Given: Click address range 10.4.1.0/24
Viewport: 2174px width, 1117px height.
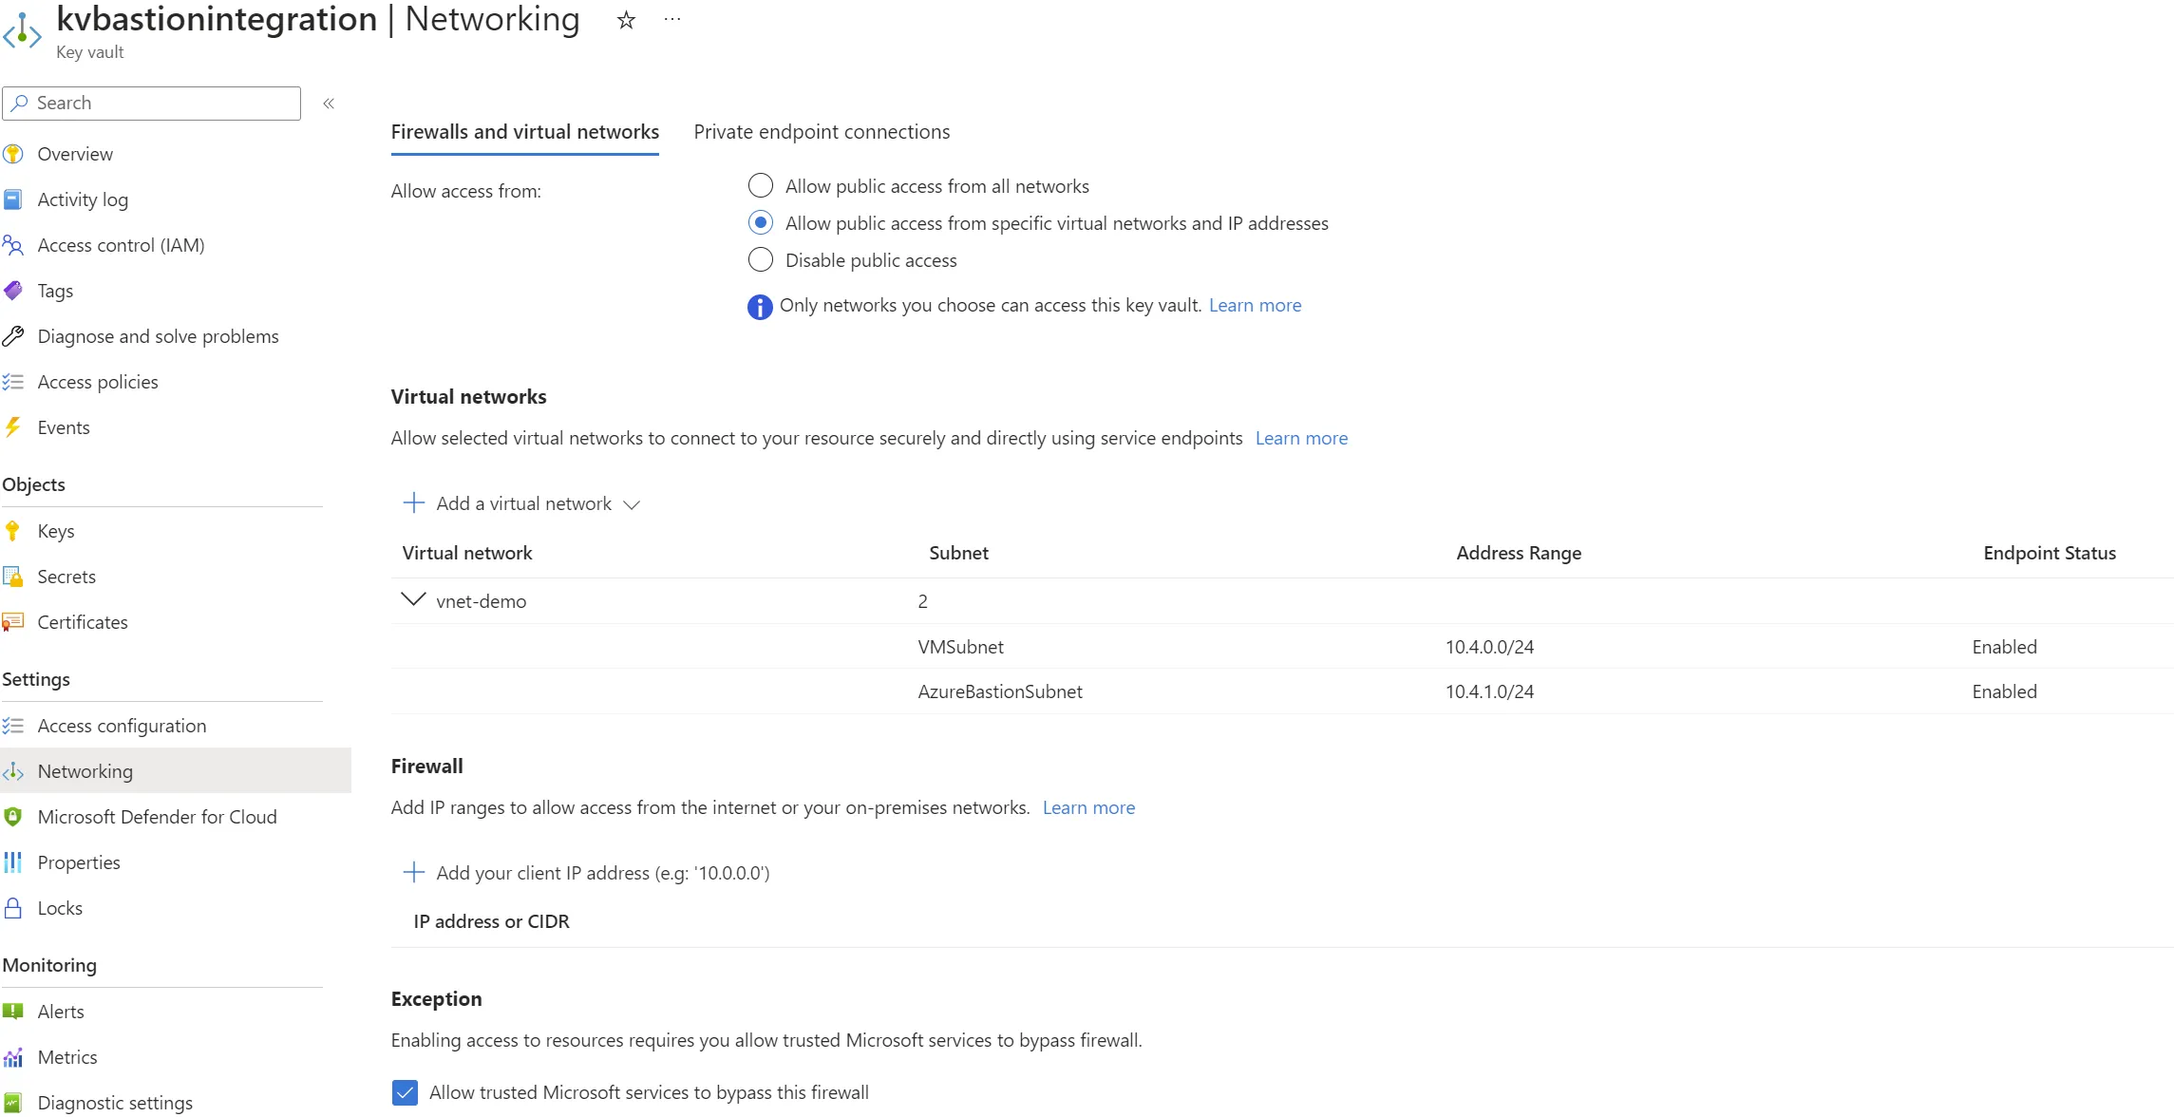Looking at the screenshot, I should (x=1489, y=691).
